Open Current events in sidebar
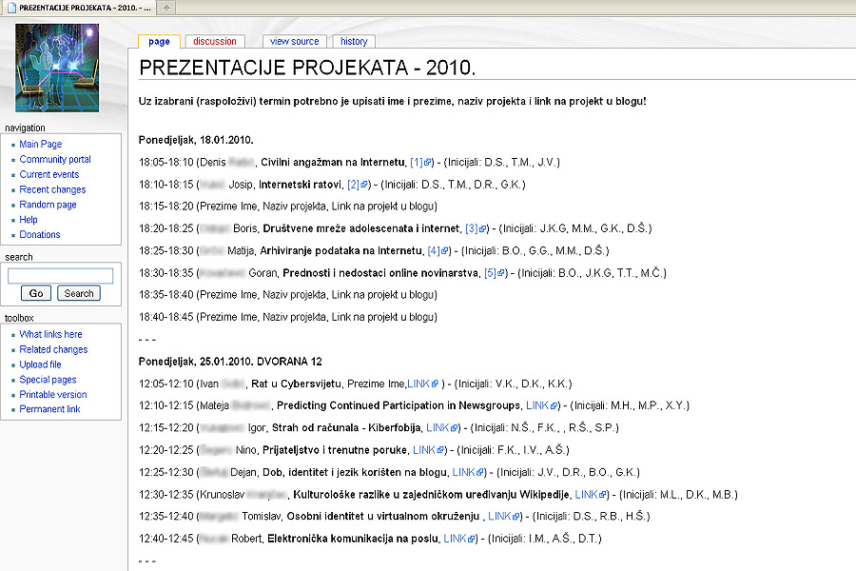The image size is (856, 571). point(49,174)
